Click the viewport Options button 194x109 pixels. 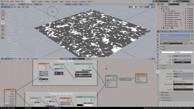tap(152, 4)
